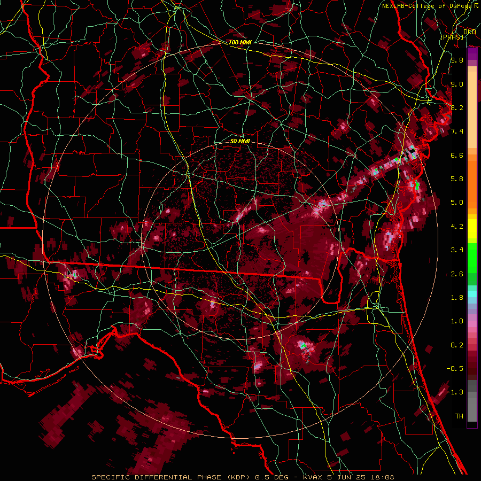The width and height of the screenshot is (481, 481).
Task: Pick the yellow segment of the color bar
Action: 472,229
